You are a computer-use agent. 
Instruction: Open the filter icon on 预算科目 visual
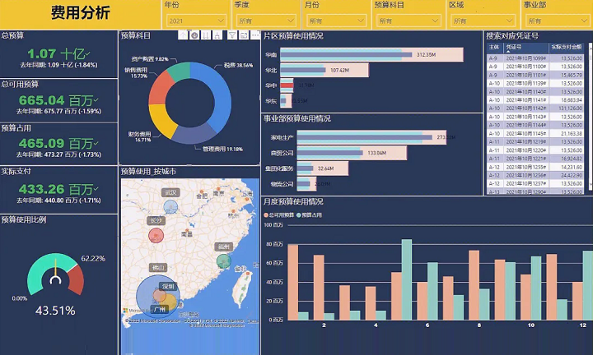coord(233,35)
